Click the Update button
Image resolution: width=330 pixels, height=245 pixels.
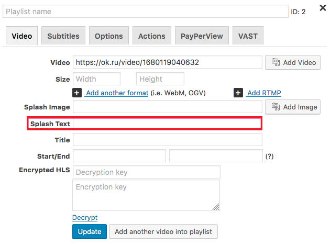(x=90, y=231)
